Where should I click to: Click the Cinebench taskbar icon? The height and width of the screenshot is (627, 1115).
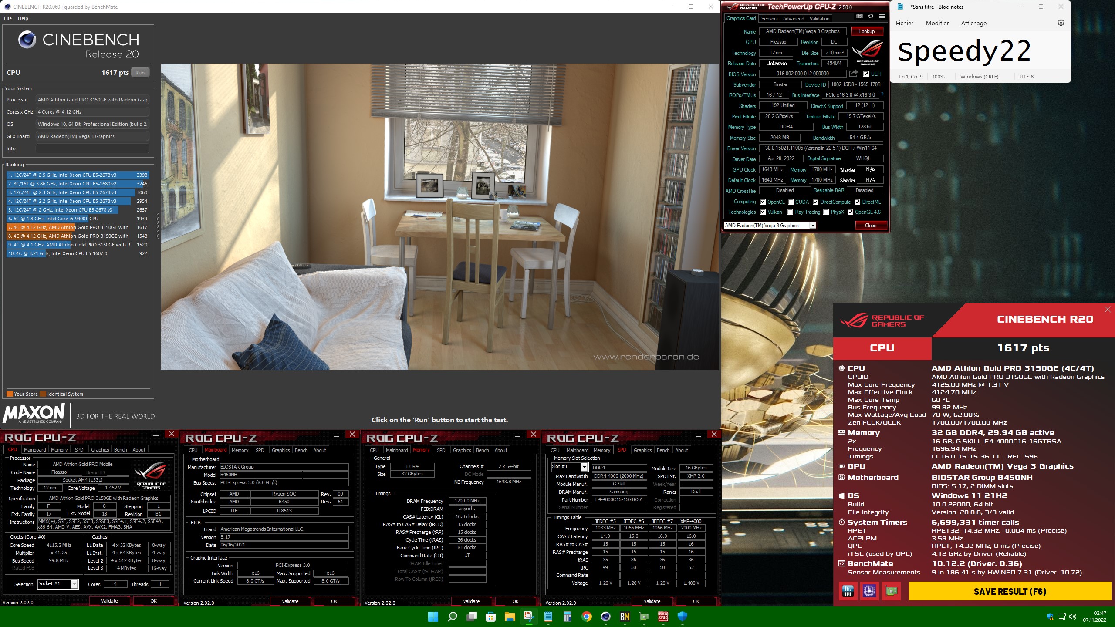click(x=605, y=616)
